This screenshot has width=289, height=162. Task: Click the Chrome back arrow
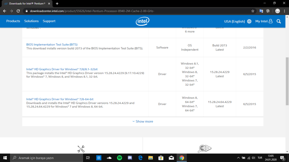(x=4, y=11)
